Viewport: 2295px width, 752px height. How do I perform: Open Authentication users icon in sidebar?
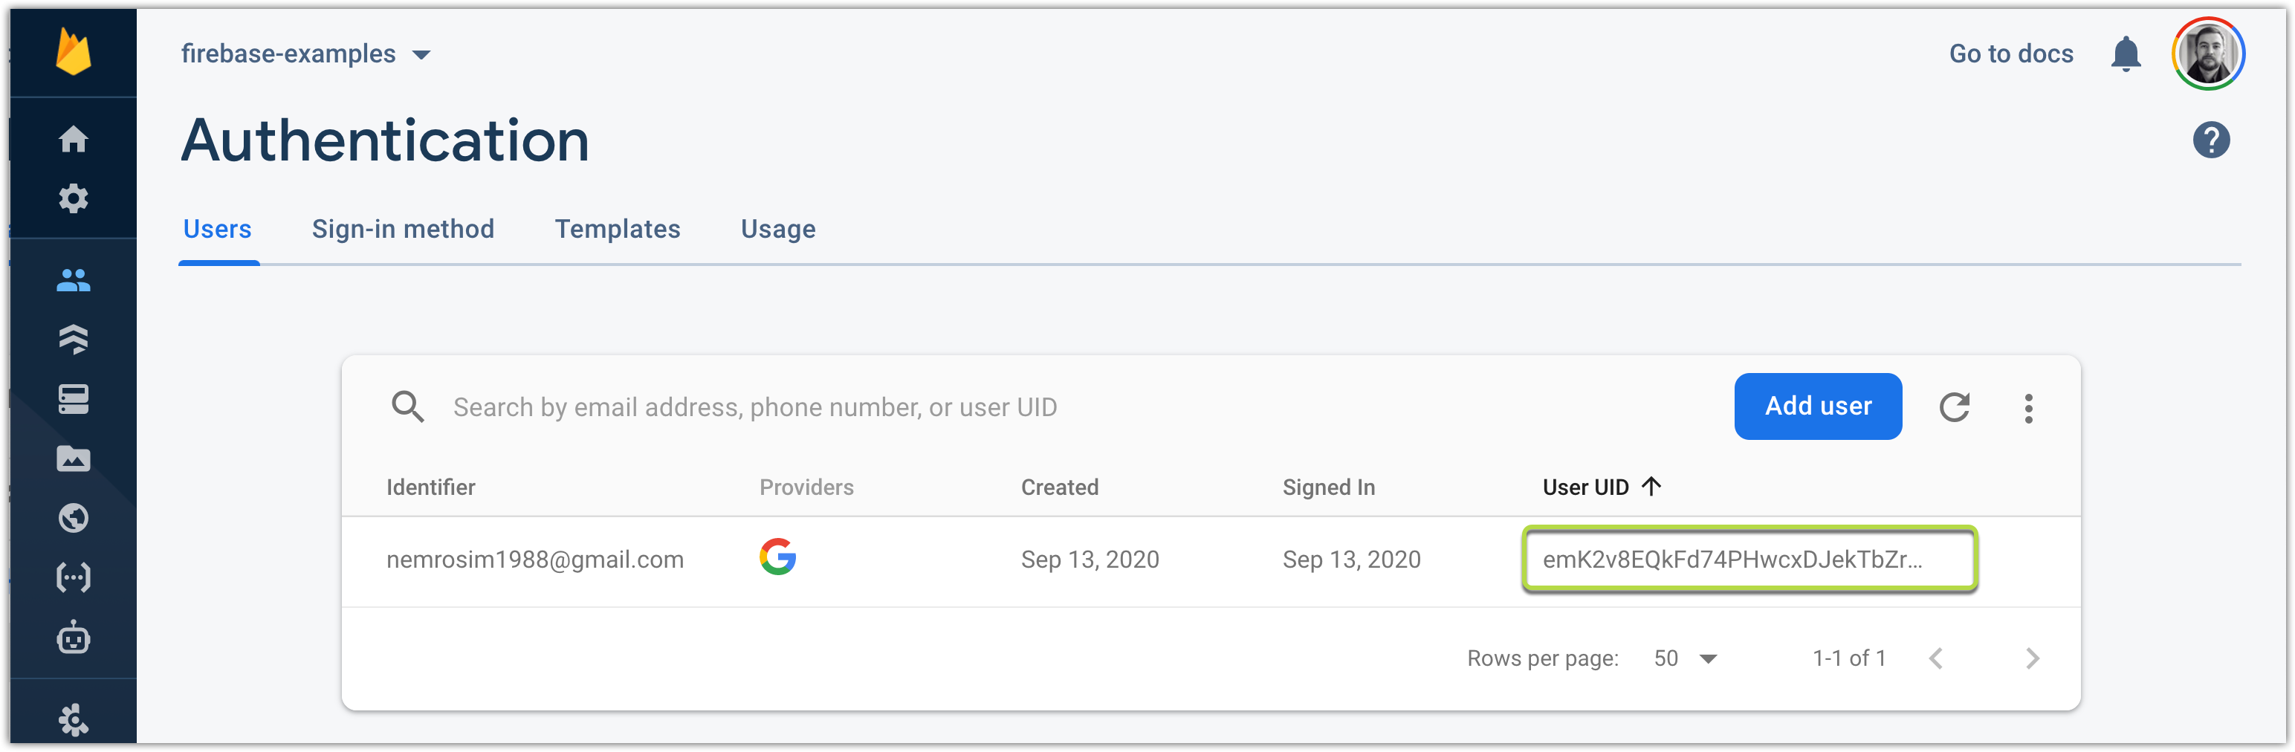click(x=73, y=281)
